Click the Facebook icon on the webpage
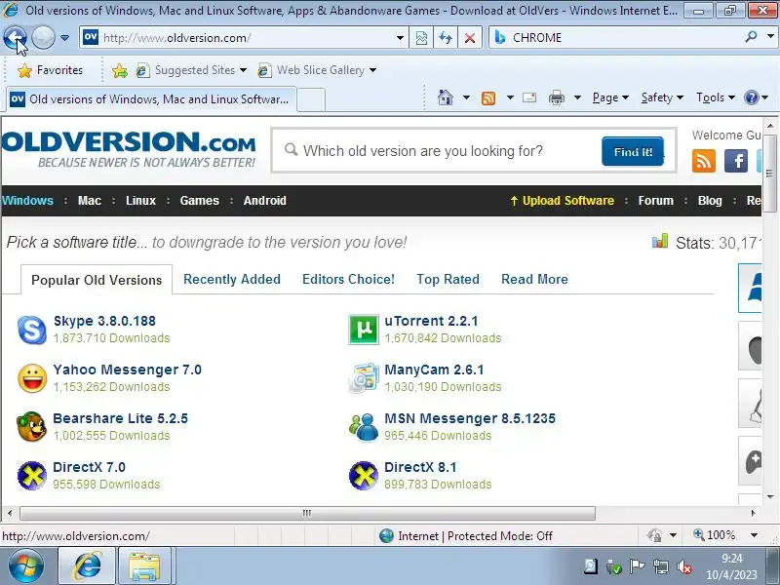The height and width of the screenshot is (585, 780). click(x=736, y=161)
